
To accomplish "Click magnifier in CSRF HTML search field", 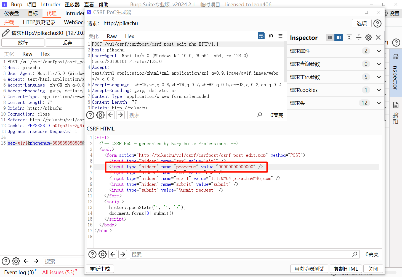I will click(x=355, y=254).
